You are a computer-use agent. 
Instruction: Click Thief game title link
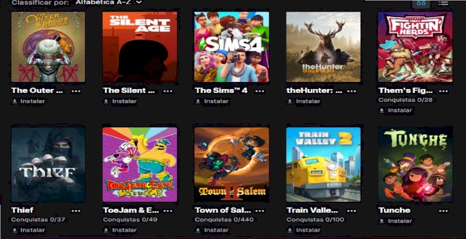point(22,211)
